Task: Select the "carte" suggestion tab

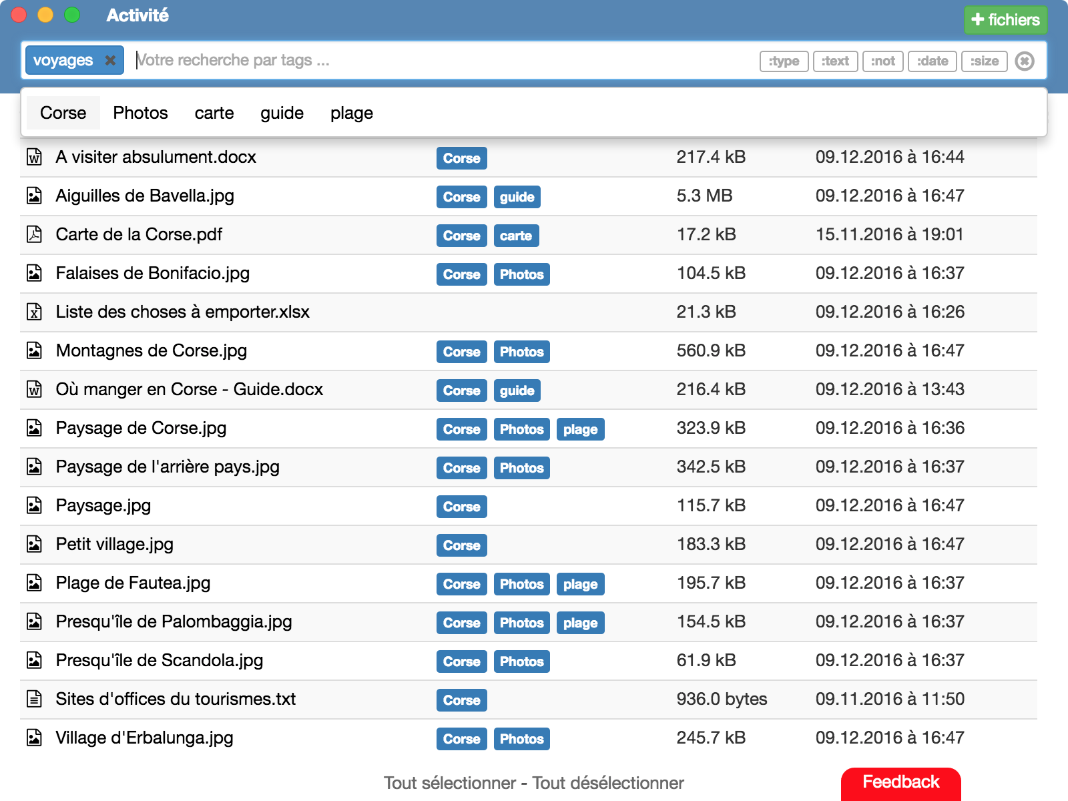Action: click(x=214, y=113)
